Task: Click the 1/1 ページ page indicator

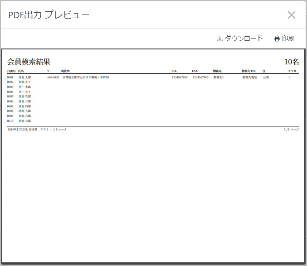Action: [x=291, y=130]
